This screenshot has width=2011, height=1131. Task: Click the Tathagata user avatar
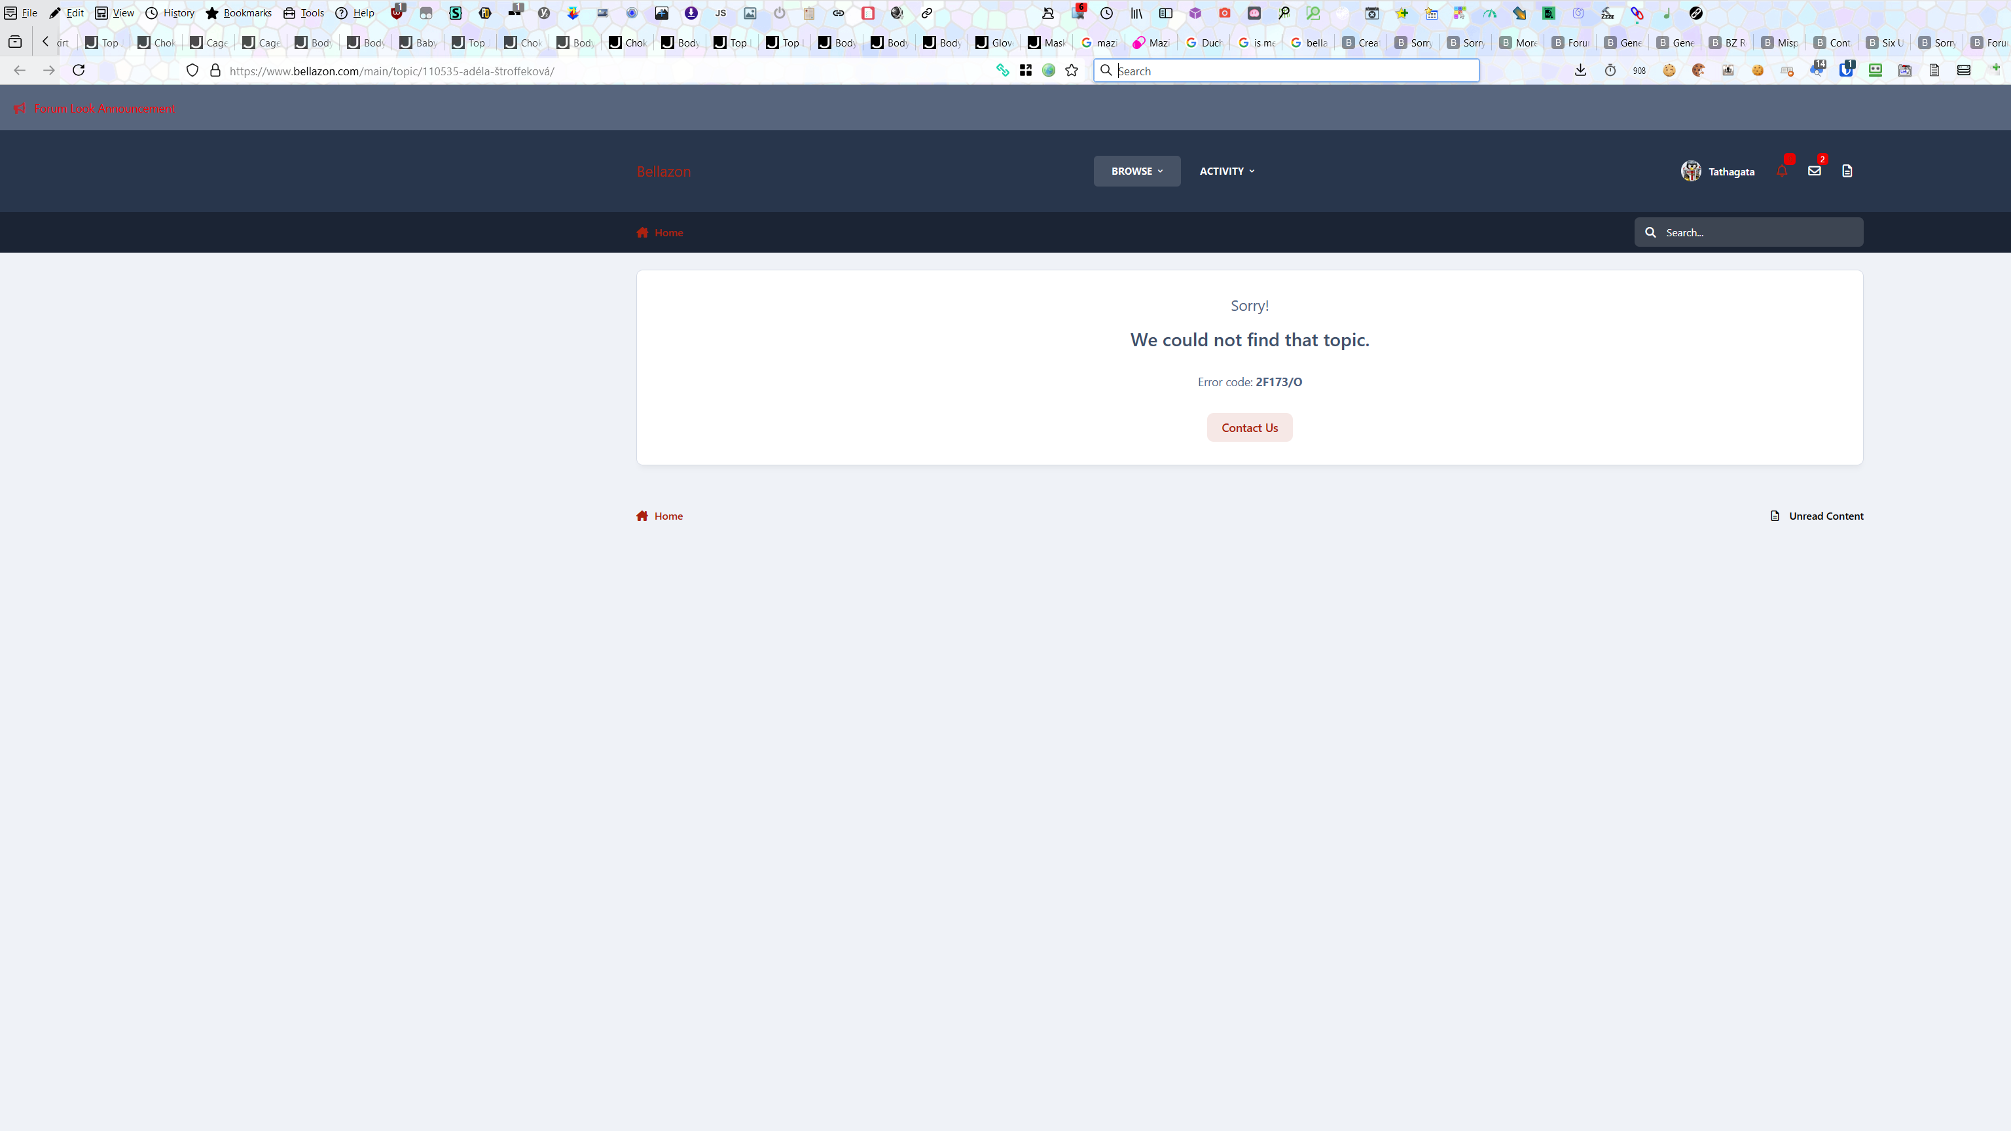tap(1691, 171)
